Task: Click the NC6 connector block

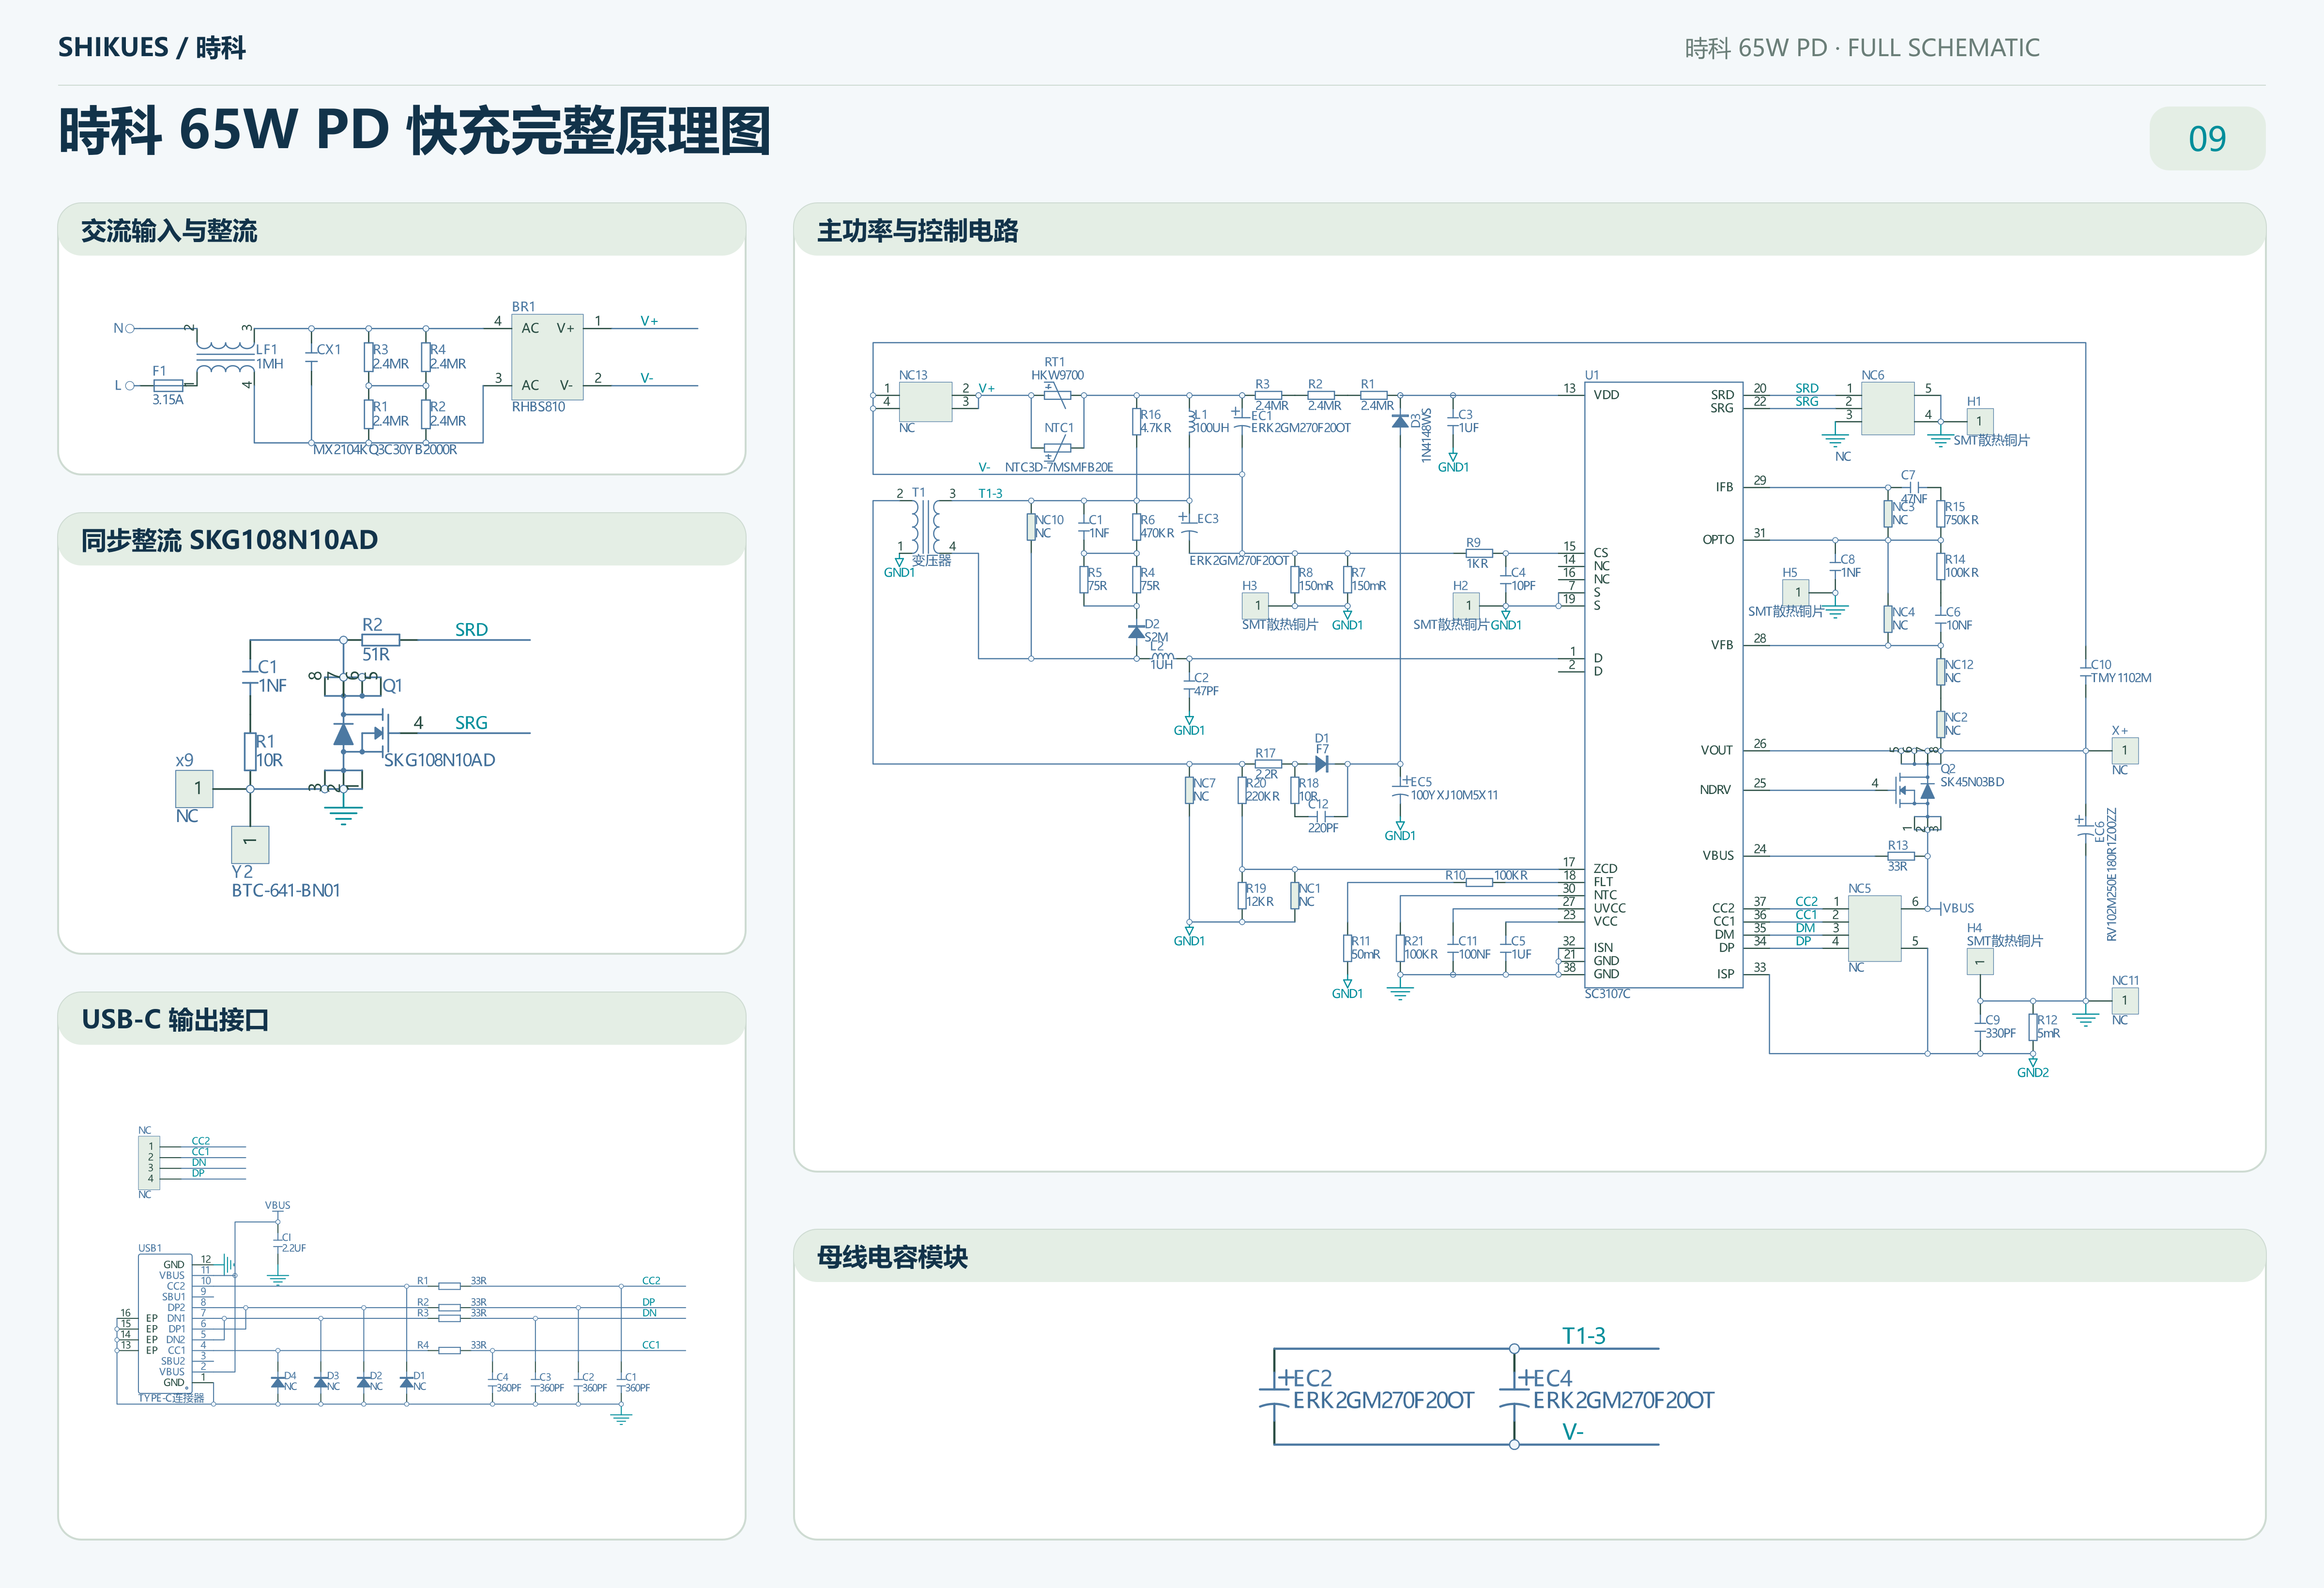Action: (x=1887, y=408)
